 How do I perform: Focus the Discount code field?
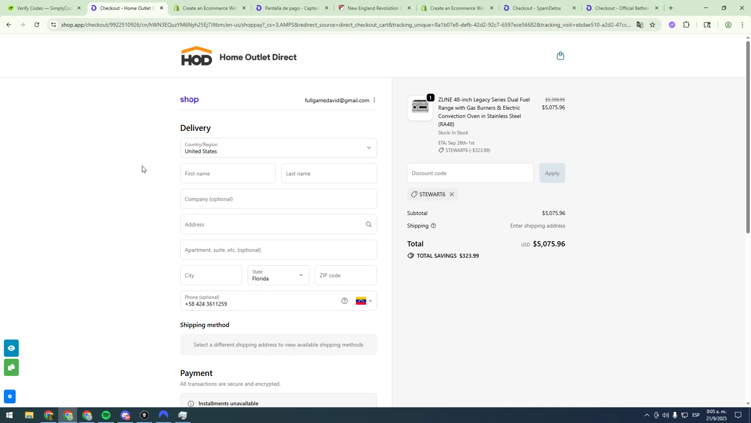(x=470, y=173)
